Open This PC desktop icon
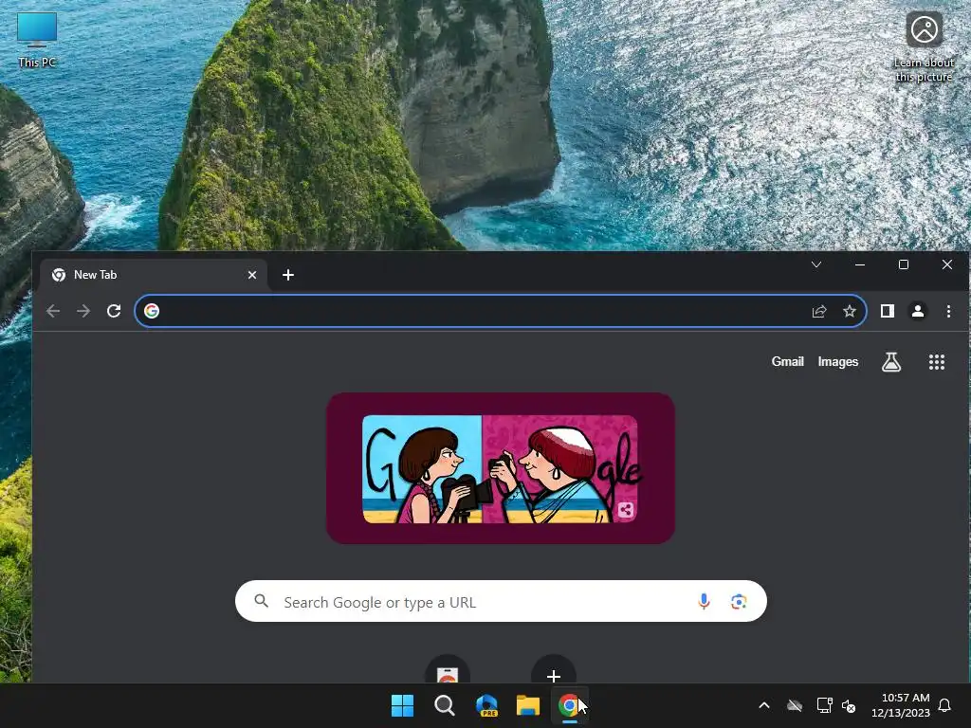This screenshot has height=728, width=971. [37, 40]
